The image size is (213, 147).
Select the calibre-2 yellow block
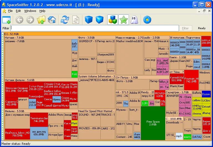pyautogui.click(x=197, y=100)
